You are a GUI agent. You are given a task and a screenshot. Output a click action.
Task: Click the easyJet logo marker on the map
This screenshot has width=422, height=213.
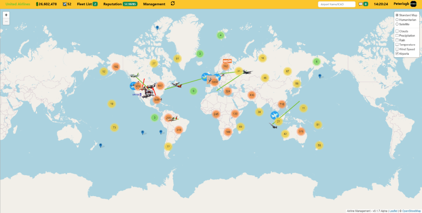[x=227, y=61]
